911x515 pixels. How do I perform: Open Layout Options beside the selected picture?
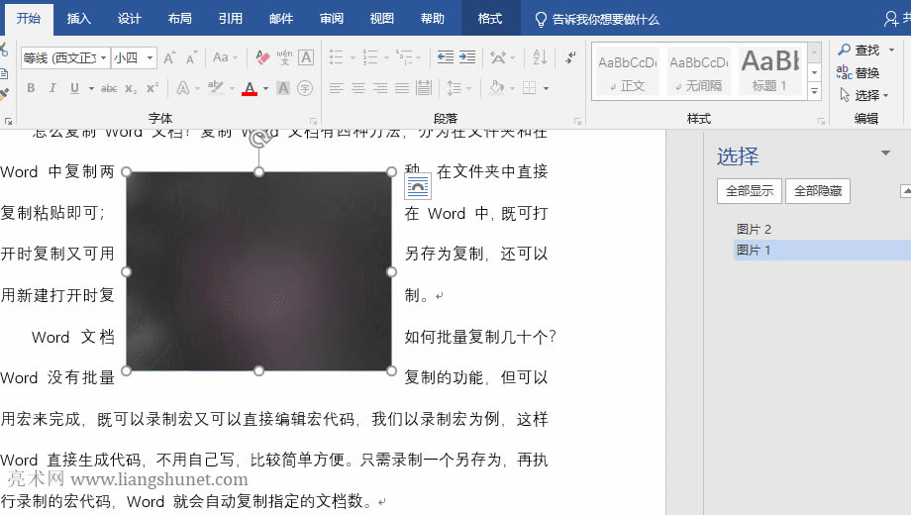(418, 184)
